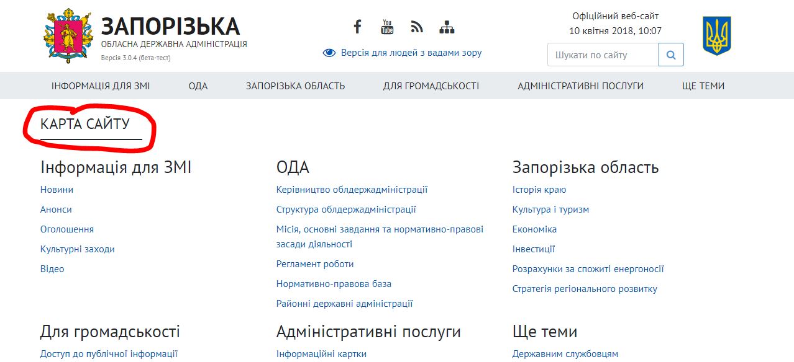Click the Zaporizhzhia coat of arms logo
794x362 pixels.
point(67,37)
